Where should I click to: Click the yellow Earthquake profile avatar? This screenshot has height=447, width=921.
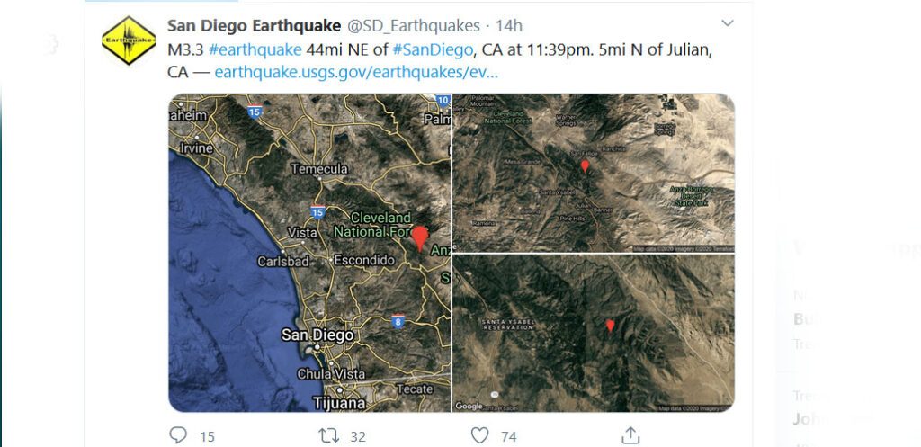tap(129, 40)
